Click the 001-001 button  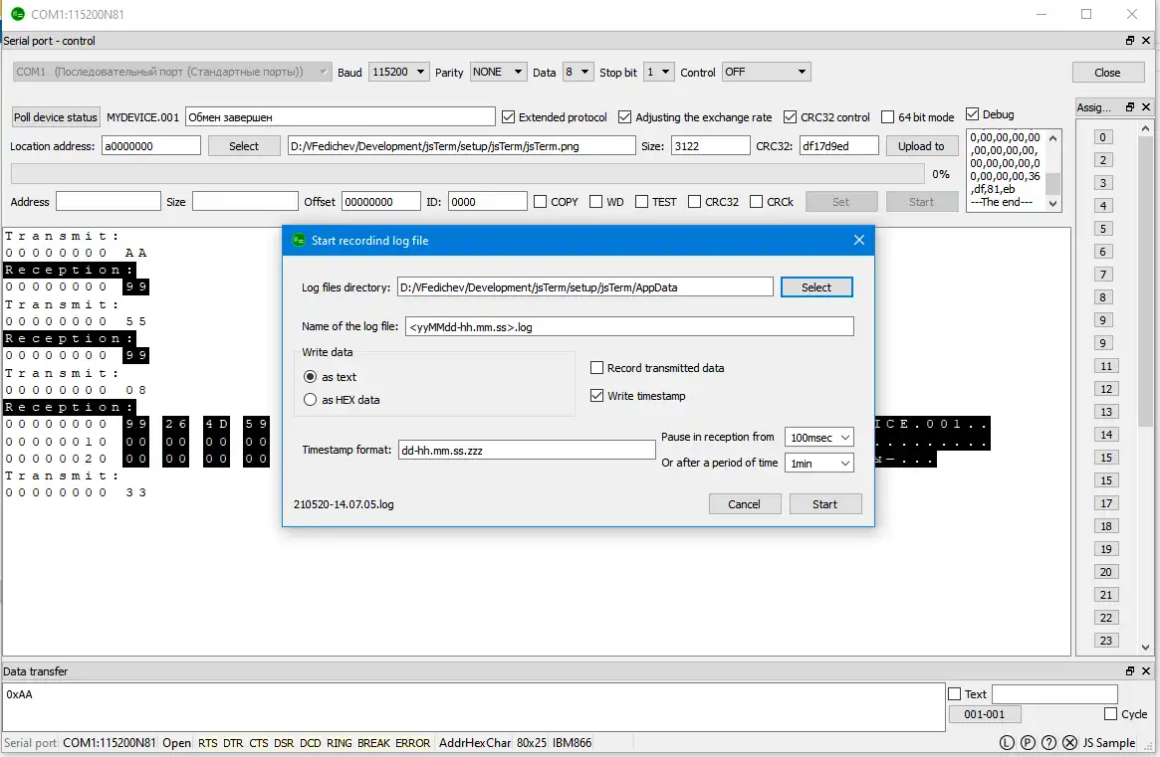[x=985, y=714]
